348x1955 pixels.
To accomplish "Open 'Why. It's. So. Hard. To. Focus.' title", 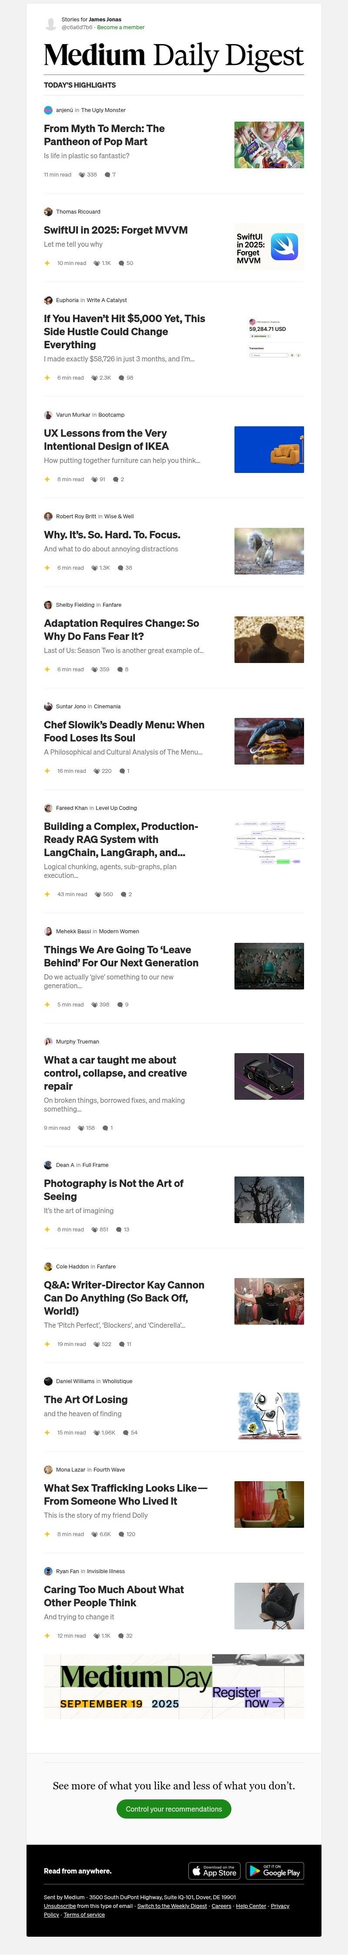I will (x=112, y=535).
